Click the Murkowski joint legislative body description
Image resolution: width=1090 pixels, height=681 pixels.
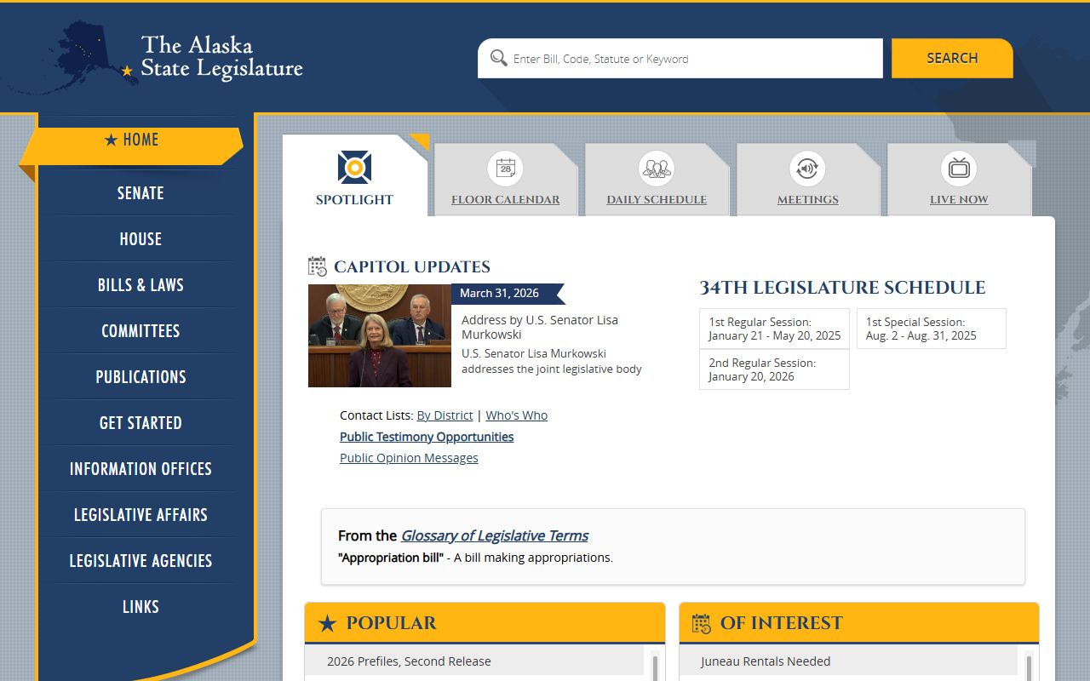click(552, 361)
